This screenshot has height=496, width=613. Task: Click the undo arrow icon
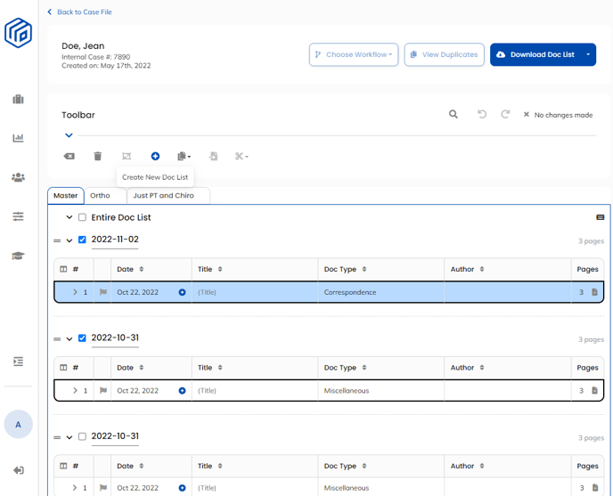[x=482, y=115]
